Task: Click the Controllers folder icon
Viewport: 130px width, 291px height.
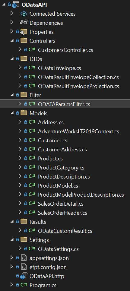Action: pyautogui.click(x=24, y=40)
